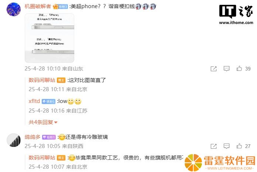Open 机圈破解者's blue avatar
The height and width of the screenshot is (172, 257).
click(x=14, y=9)
